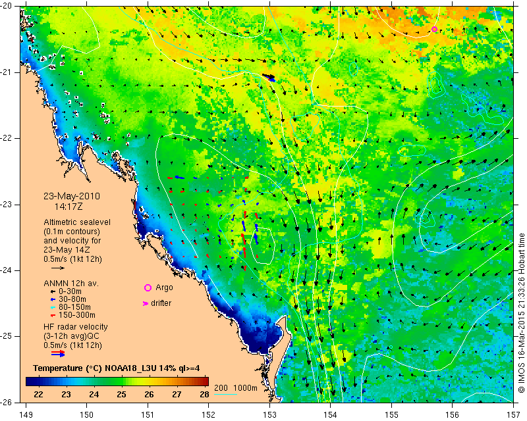The width and height of the screenshot is (527, 421).
Task: Click the black altimetric velocity scale arrow
Action: pos(58,268)
